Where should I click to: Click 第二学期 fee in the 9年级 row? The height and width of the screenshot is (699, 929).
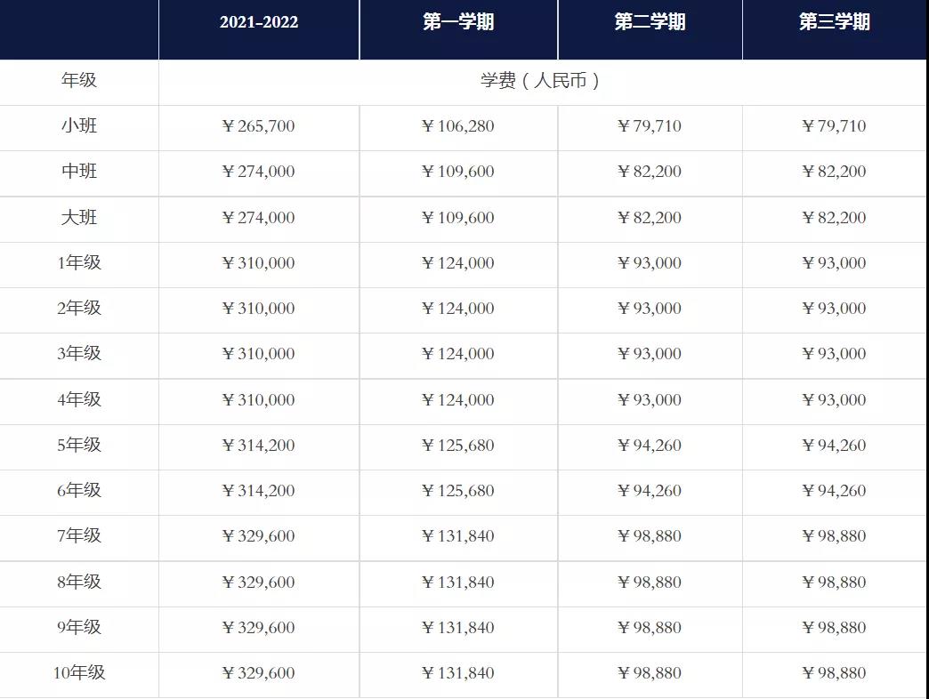tap(650, 628)
